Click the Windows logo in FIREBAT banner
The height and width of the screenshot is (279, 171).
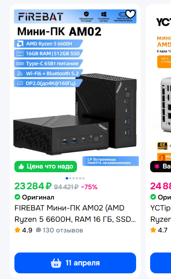104,14
